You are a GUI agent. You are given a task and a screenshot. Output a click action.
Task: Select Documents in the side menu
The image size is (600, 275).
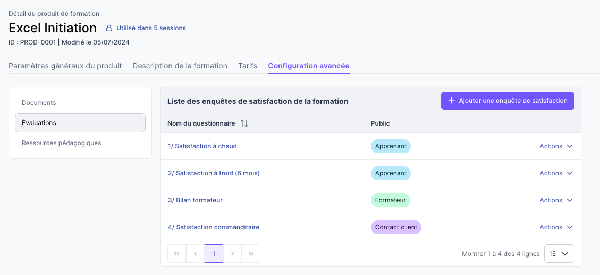tap(80, 103)
